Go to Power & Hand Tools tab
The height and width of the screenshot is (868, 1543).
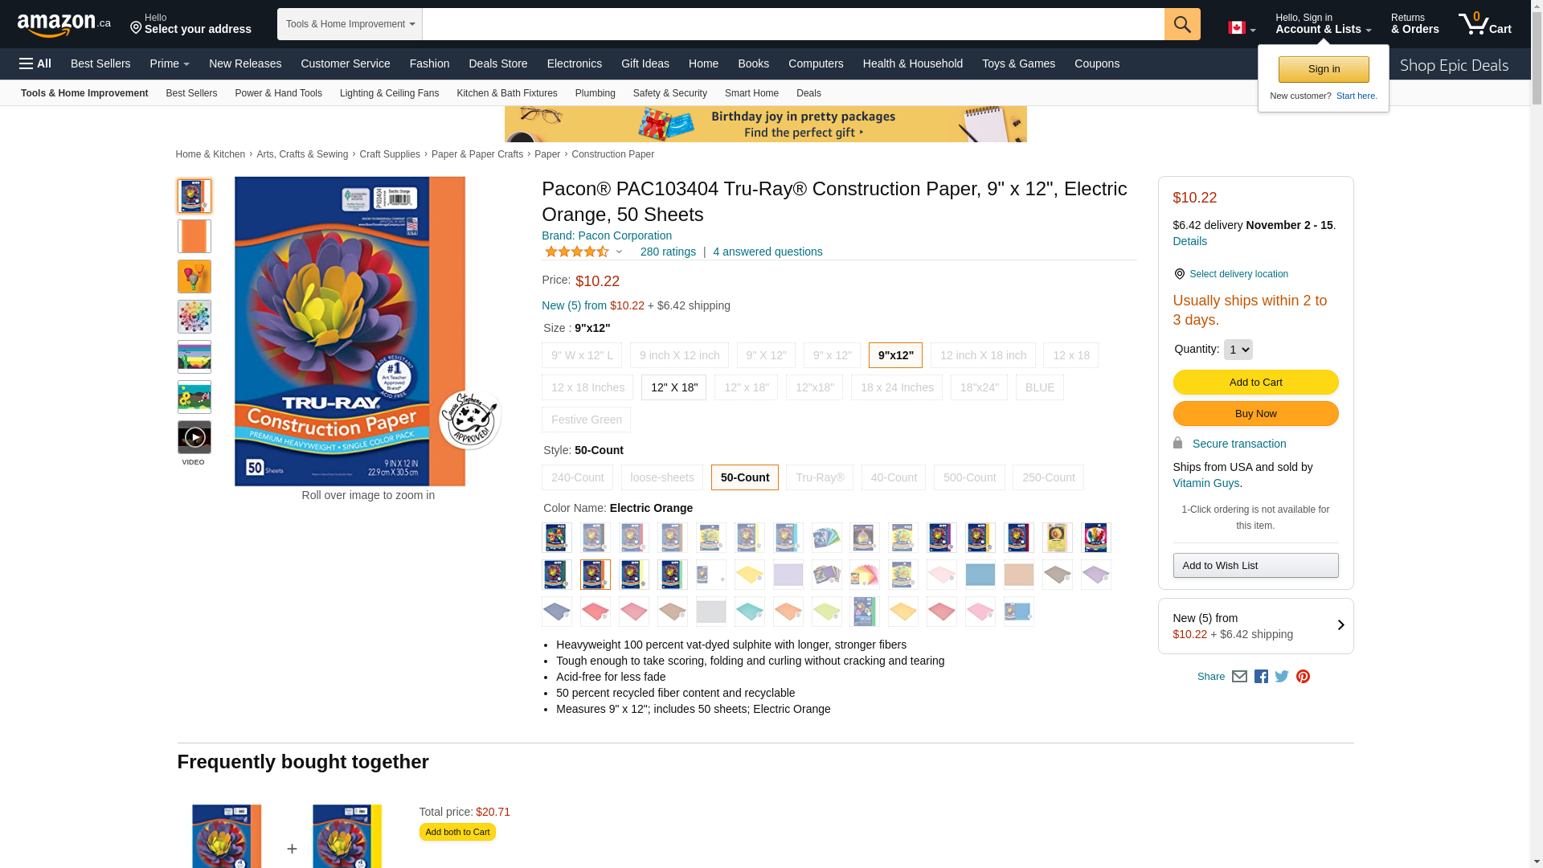click(278, 93)
